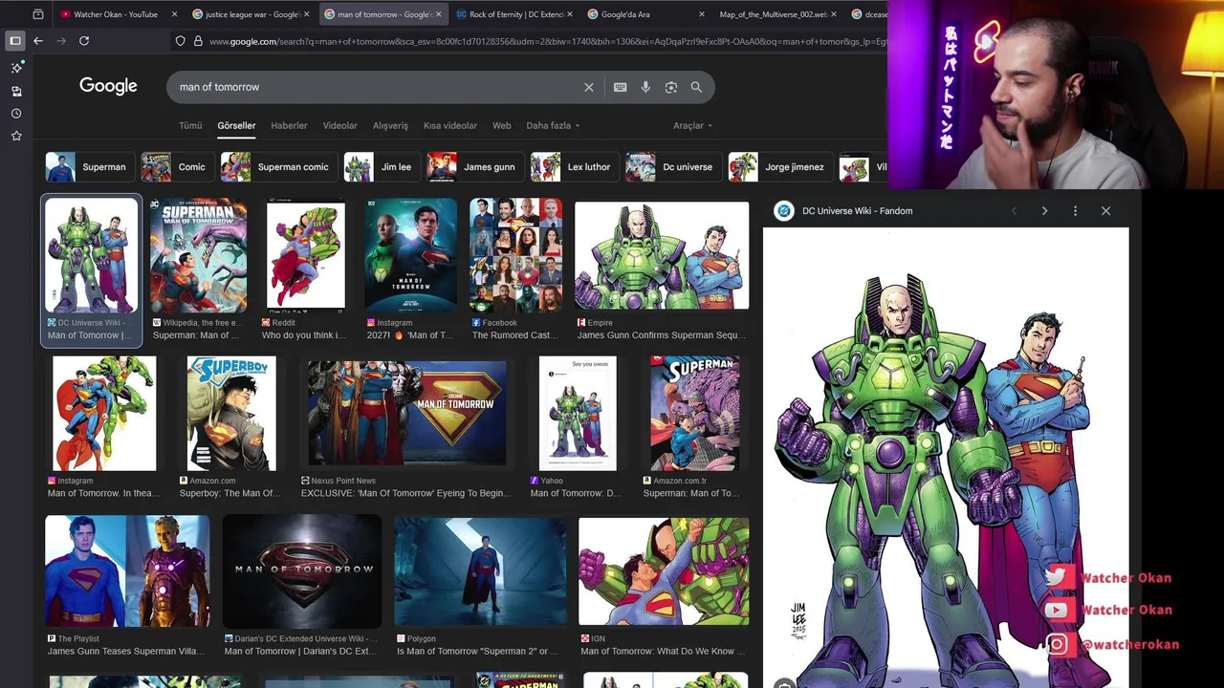Select the Tümü search category

pyautogui.click(x=190, y=125)
